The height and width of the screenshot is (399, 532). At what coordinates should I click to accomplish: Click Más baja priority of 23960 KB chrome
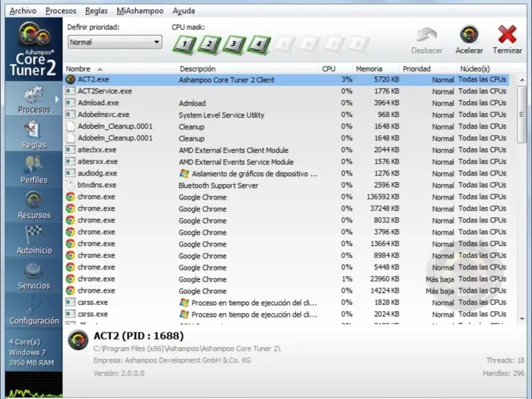click(440, 279)
